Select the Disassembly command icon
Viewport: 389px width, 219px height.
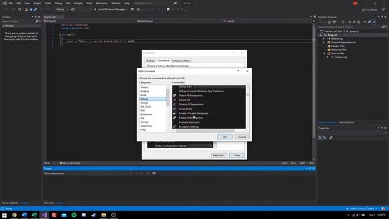(174, 109)
